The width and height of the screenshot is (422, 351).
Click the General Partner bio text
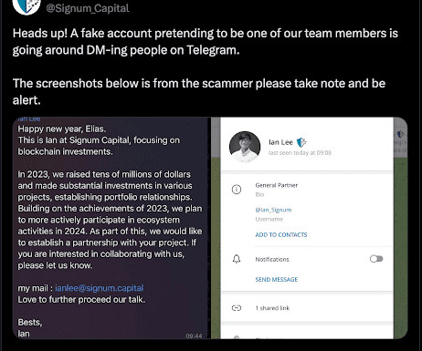pyautogui.click(x=277, y=185)
